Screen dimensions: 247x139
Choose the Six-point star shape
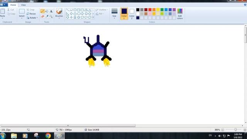tap(79, 17)
